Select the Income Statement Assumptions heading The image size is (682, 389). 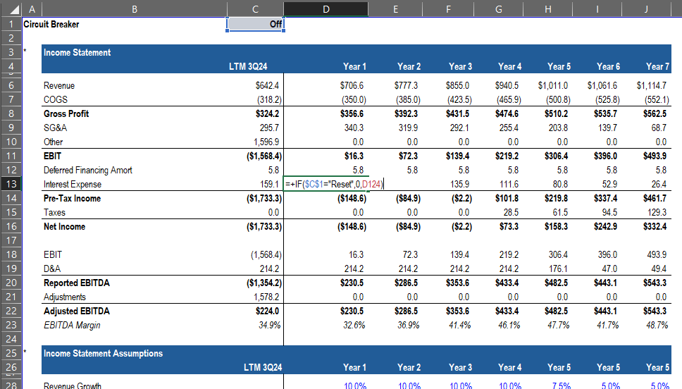(103, 354)
